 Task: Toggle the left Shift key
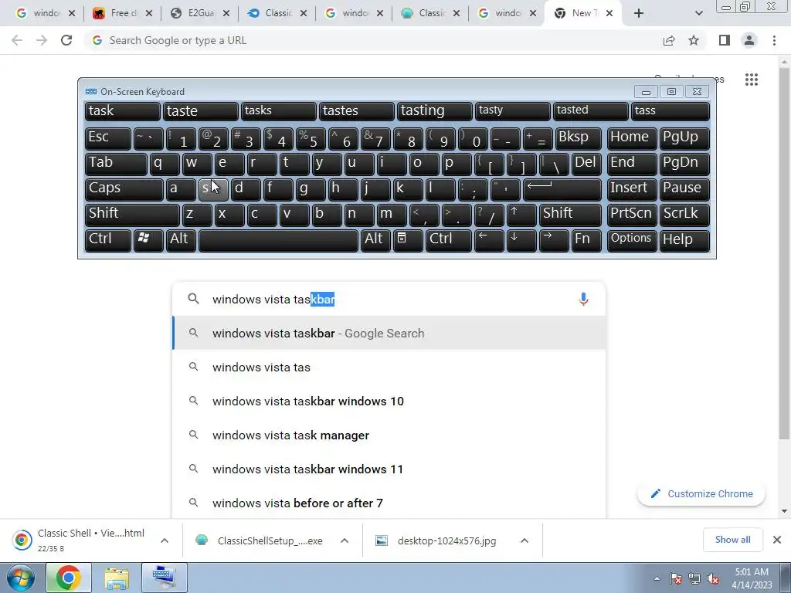(132, 215)
